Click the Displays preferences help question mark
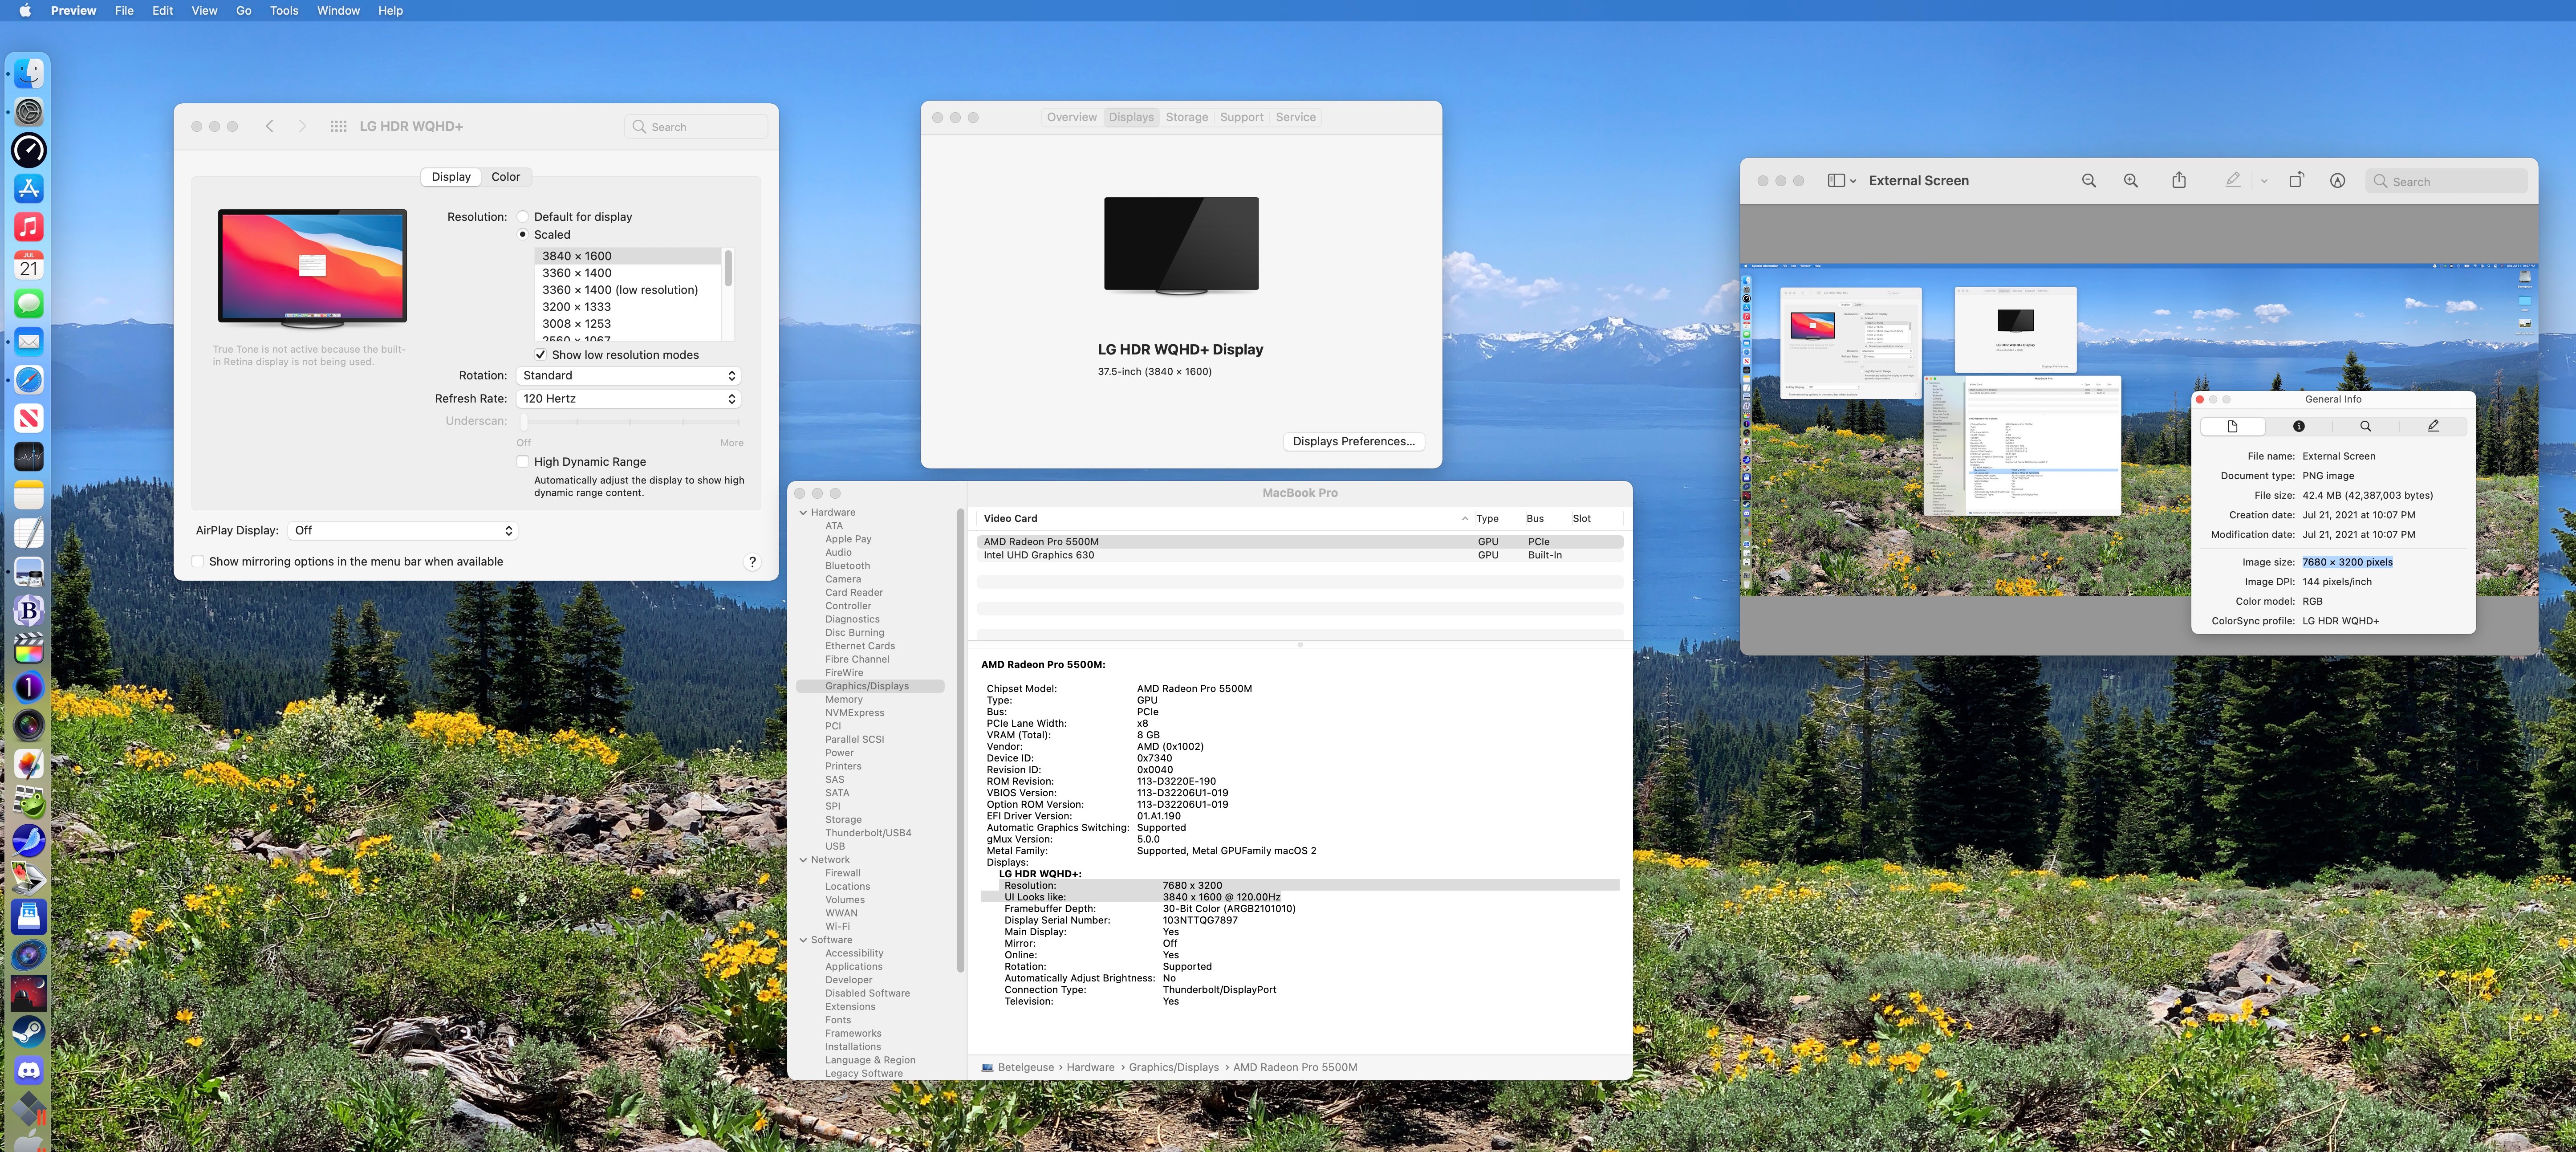 pos(752,562)
